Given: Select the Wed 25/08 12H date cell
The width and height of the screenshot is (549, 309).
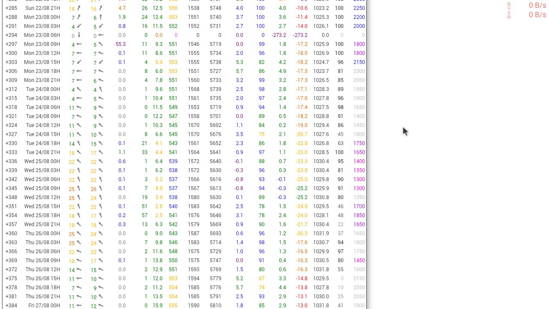Looking at the screenshot, I should pos(42,197).
